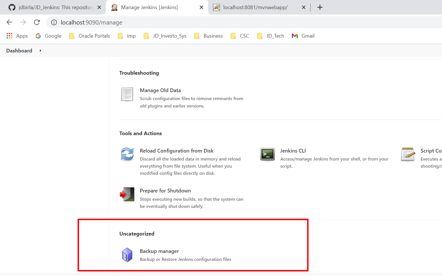Screen dimensions: 442x276
Task: Click the site info icon in address bar
Action: (54, 22)
